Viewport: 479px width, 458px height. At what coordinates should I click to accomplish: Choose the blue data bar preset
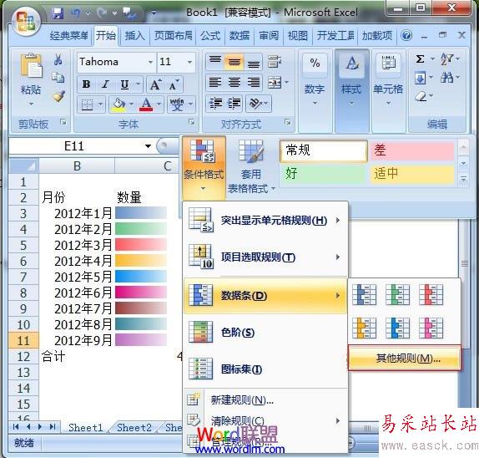coord(364,294)
